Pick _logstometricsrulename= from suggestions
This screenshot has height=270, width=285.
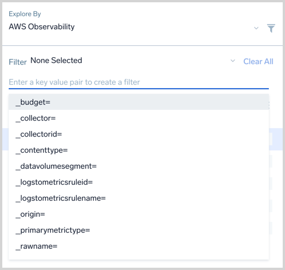(138, 198)
